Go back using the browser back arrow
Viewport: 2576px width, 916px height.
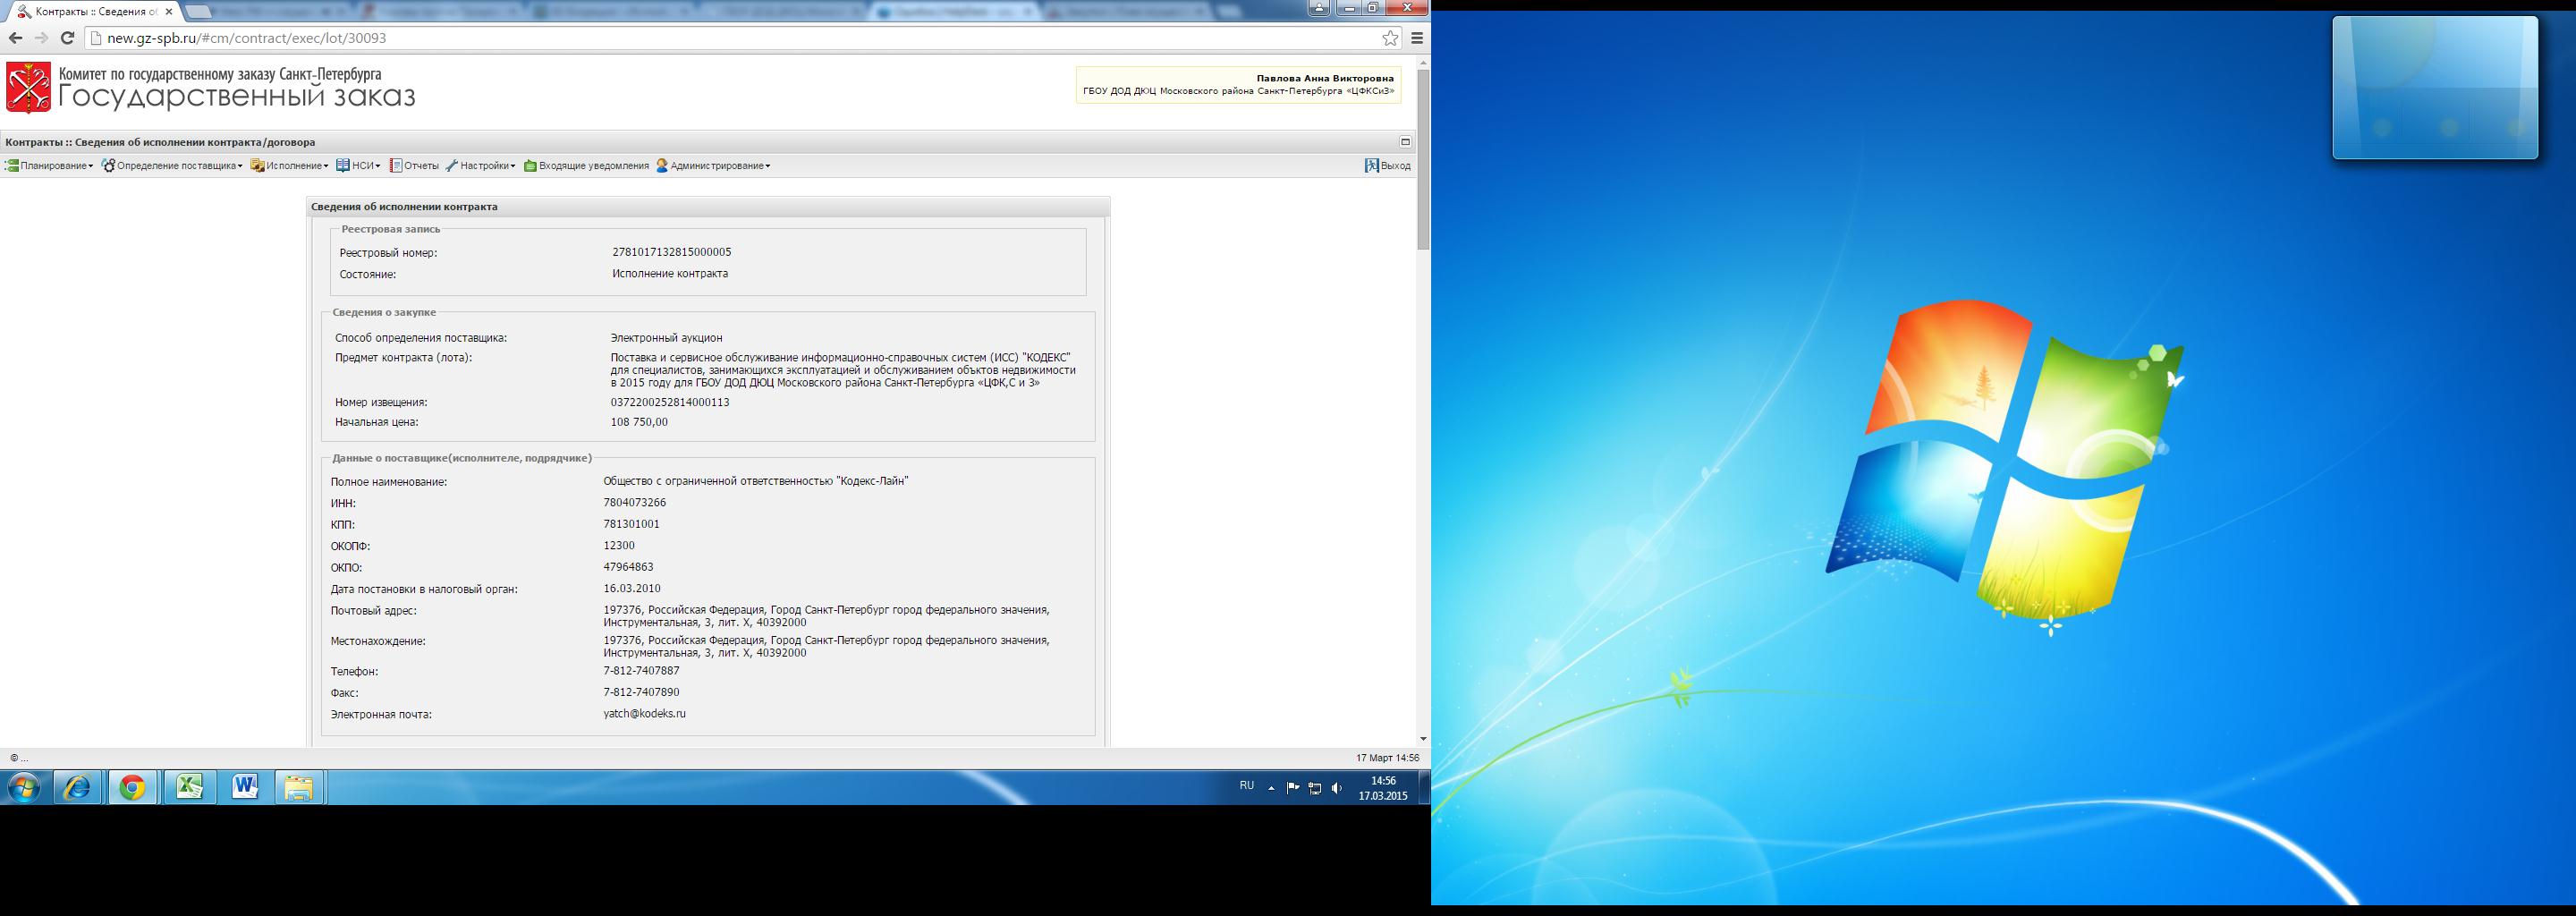coord(15,38)
